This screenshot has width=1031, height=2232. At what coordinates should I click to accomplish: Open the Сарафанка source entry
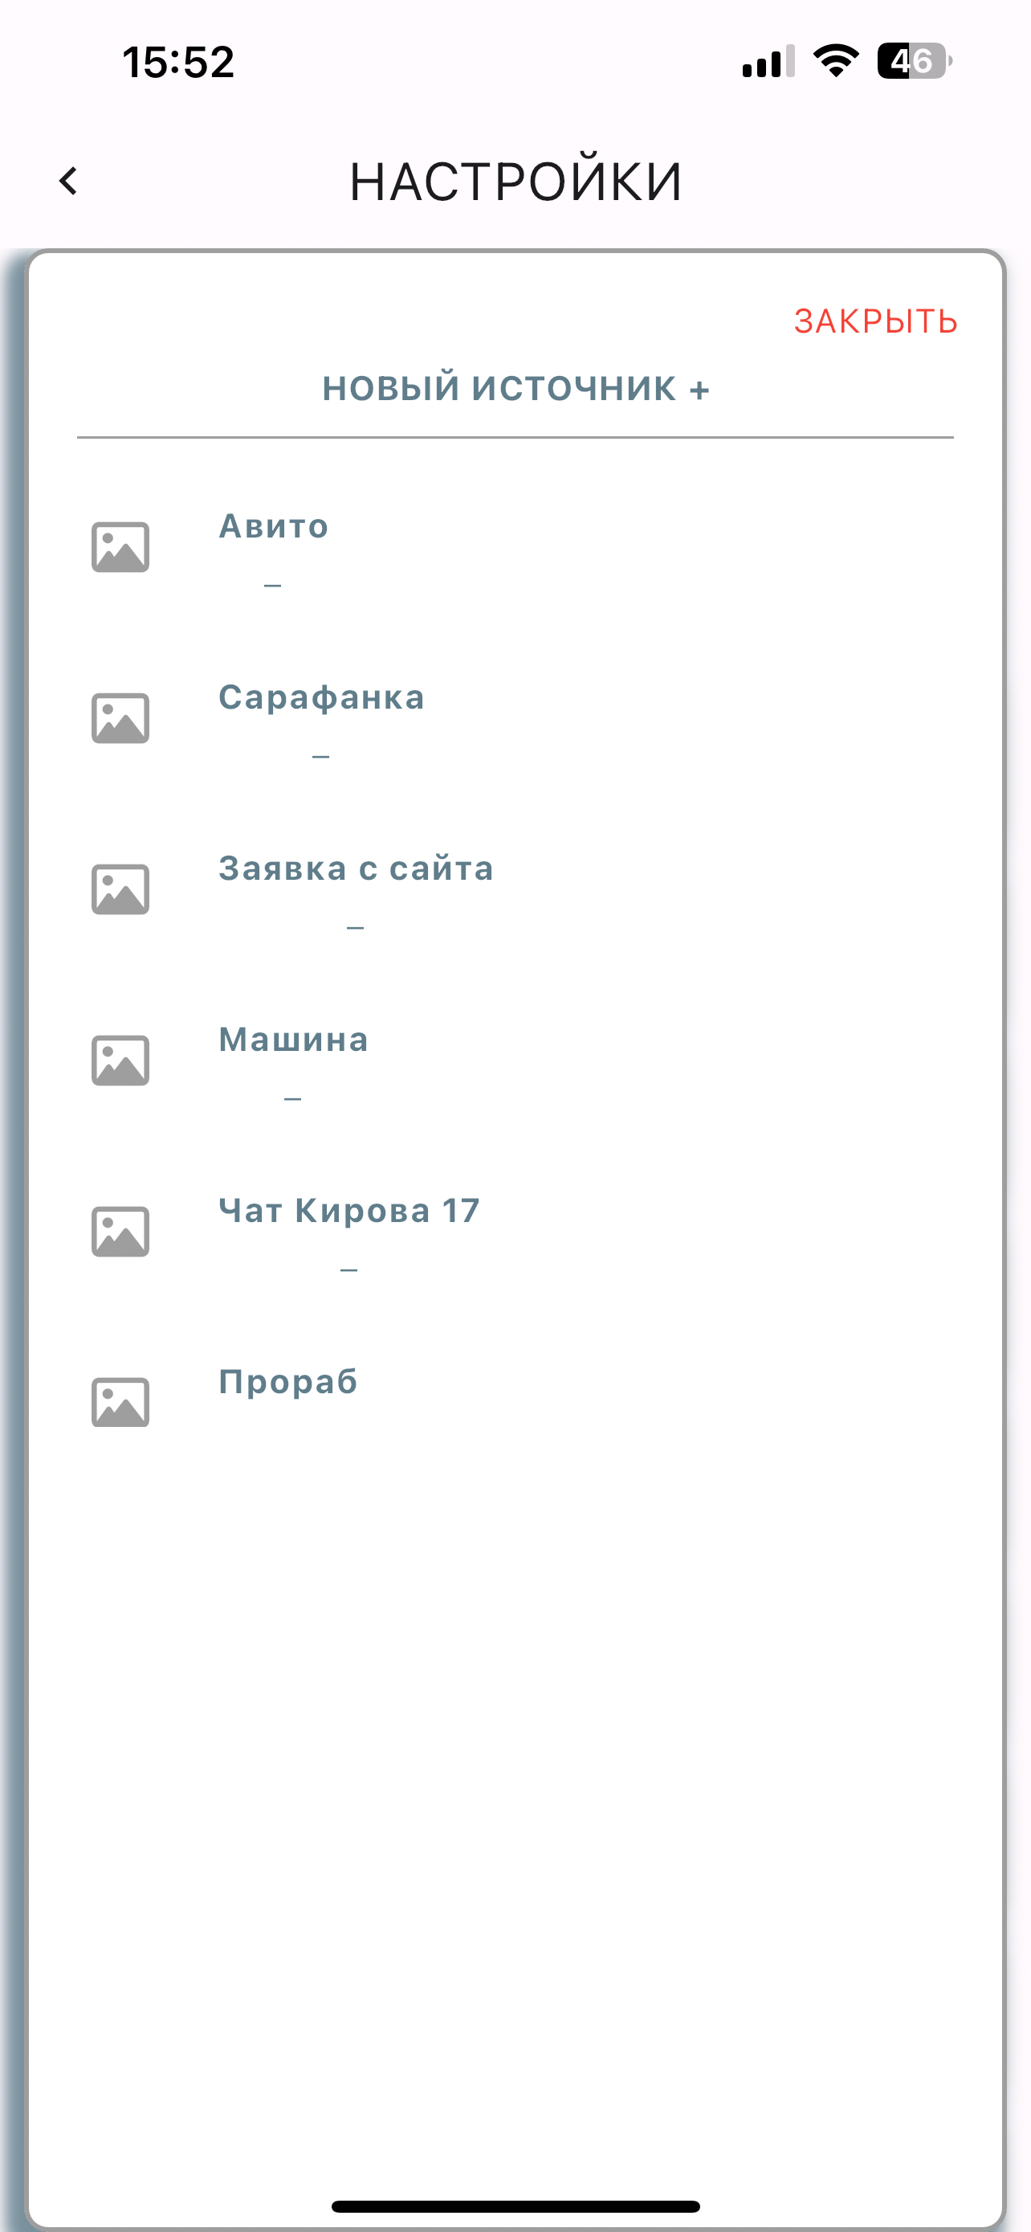(516, 718)
